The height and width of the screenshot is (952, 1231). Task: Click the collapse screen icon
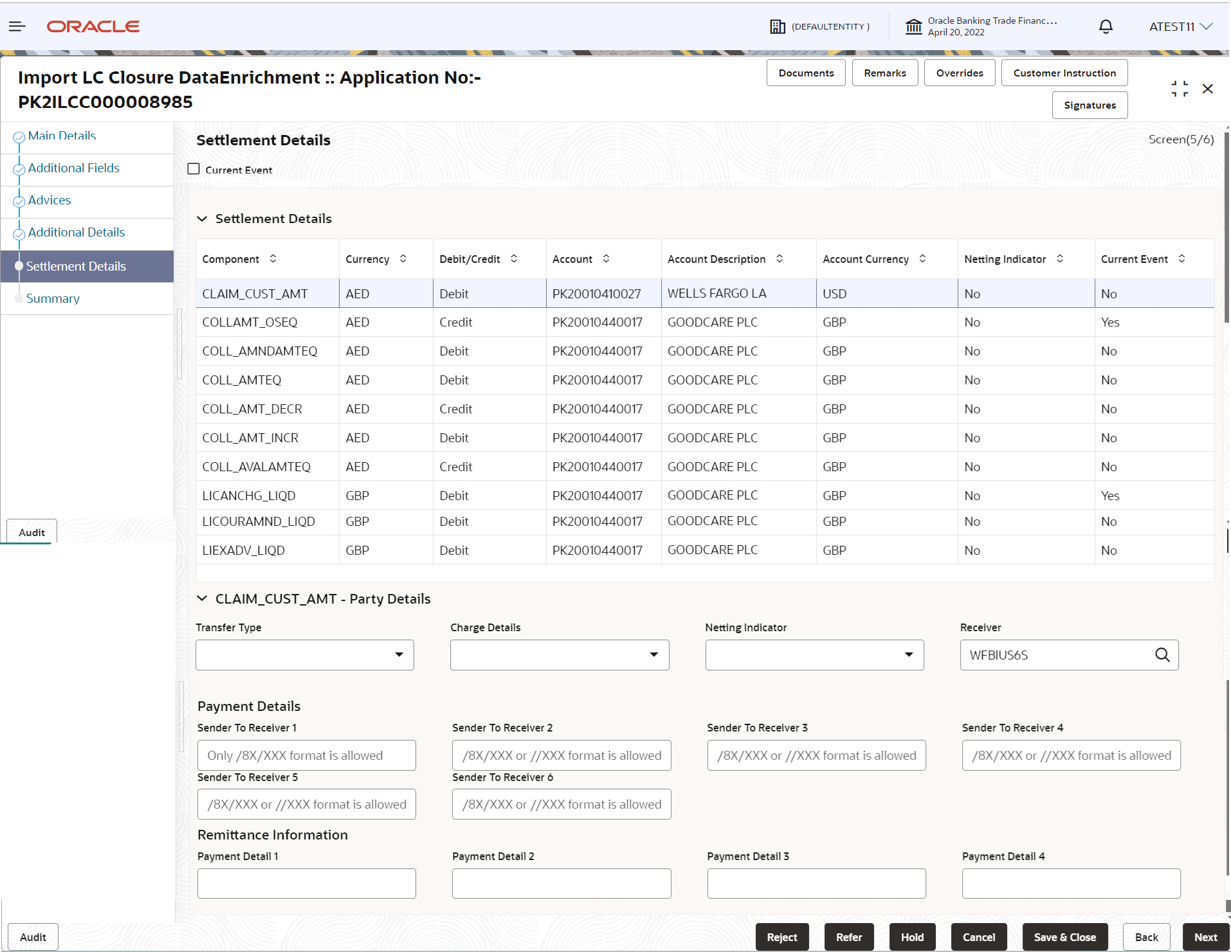click(1180, 89)
